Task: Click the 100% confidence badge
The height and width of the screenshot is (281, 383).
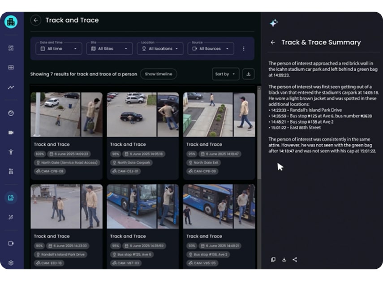Action: (40, 154)
